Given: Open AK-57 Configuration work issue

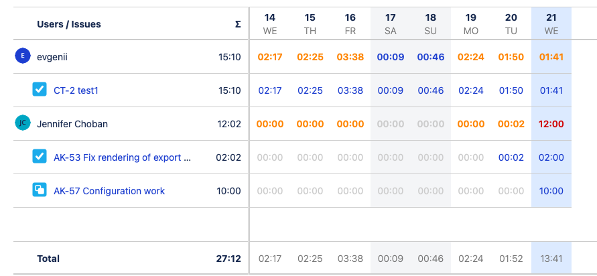Looking at the screenshot, I should tap(109, 191).
